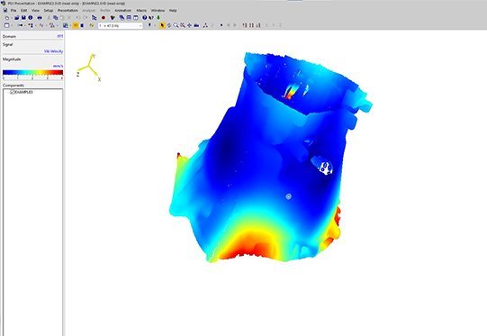This screenshot has height=336, width=487.
Task: Click the blue help question-mark icon
Action: (x=144, y=18)
